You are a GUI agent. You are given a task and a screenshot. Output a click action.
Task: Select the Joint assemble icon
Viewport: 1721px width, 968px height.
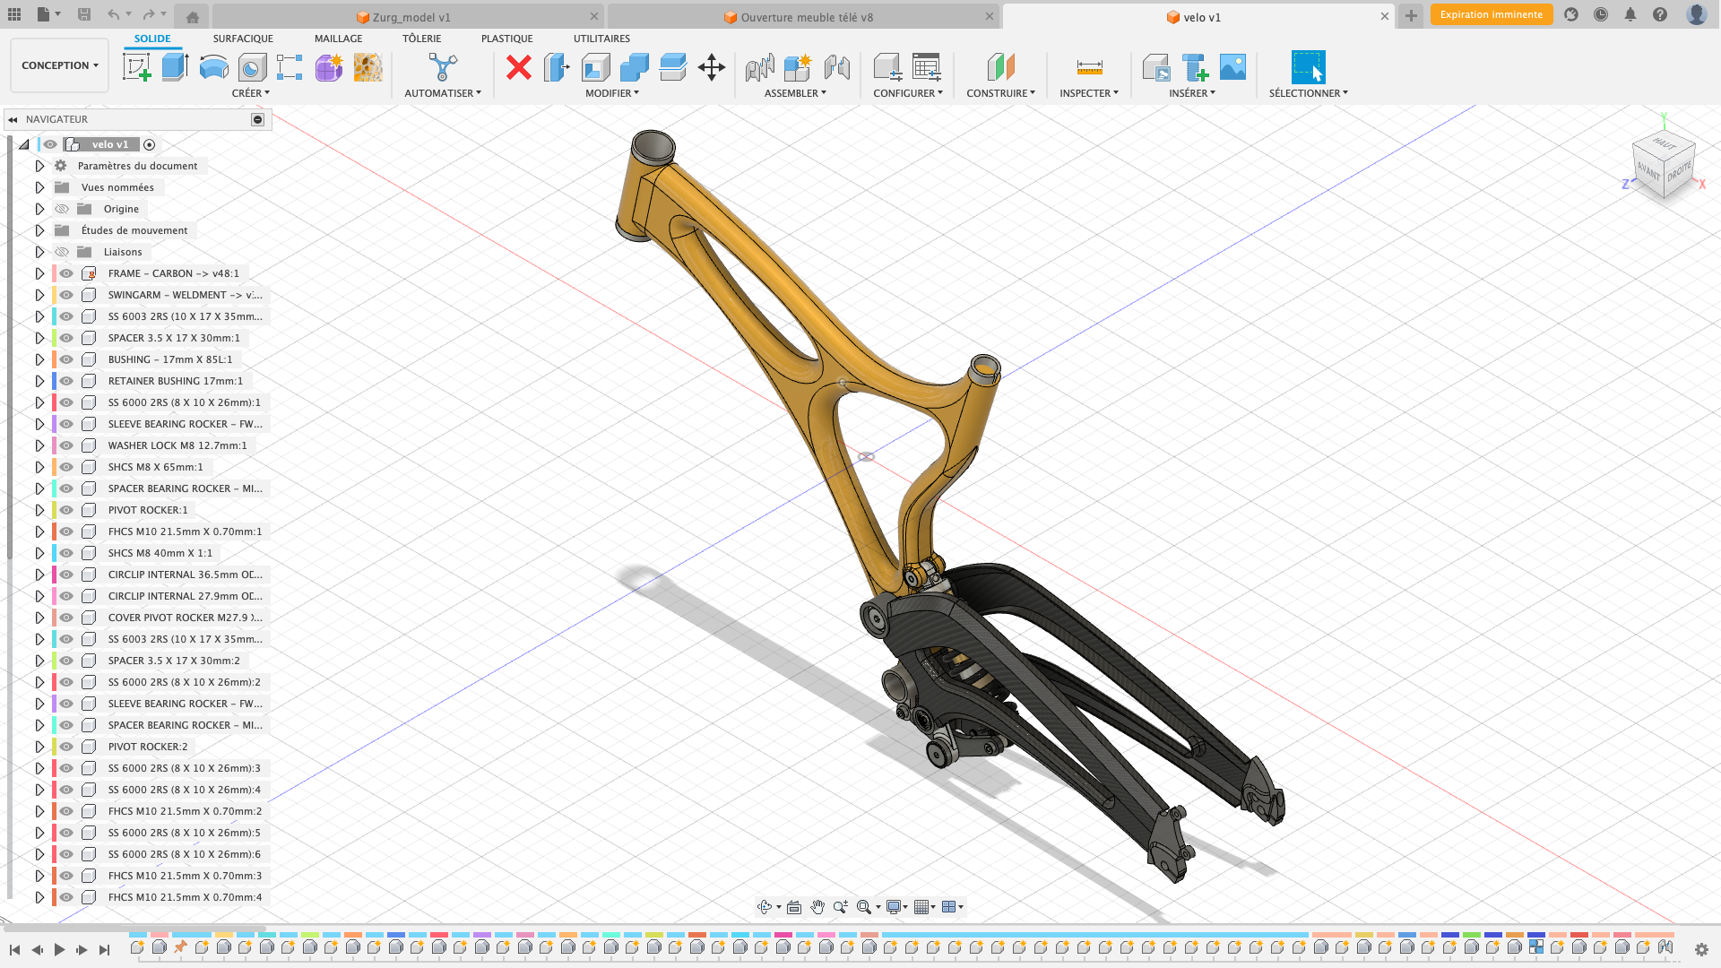759,67
